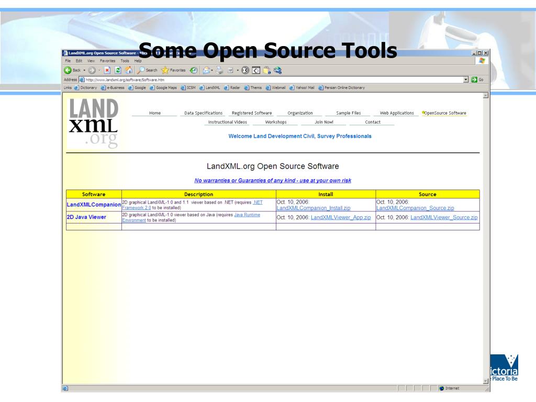Open the Help menu
Image resolution: width=536 pixels, height=402 pixels.
[138, 61]
